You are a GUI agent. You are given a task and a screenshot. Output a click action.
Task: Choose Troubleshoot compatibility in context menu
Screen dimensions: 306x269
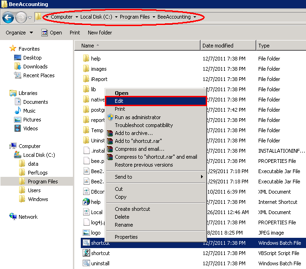pos(156,125)
